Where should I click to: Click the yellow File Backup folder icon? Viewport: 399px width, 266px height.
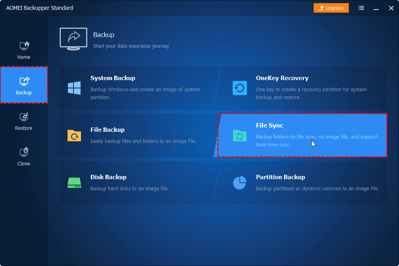click(x=74, y=135)
